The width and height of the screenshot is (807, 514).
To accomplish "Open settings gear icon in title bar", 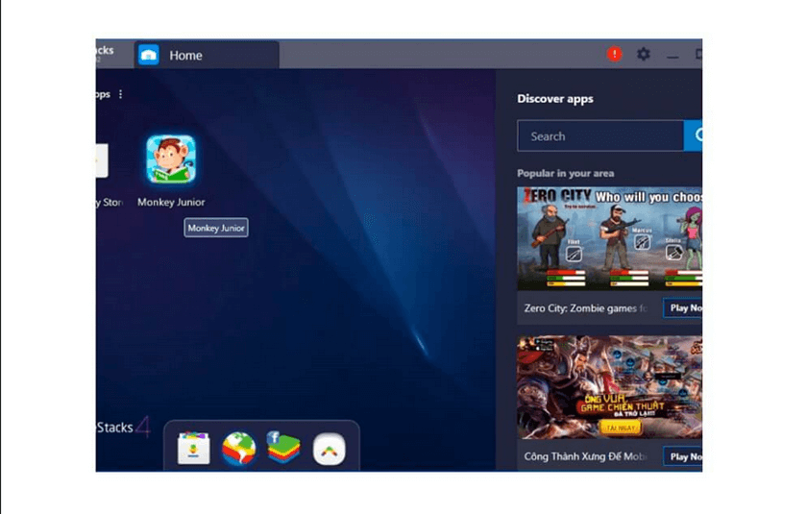I will 644,54.
